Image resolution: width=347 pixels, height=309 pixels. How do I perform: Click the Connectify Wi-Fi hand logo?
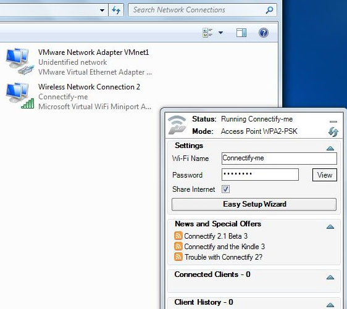click(177, 125)
